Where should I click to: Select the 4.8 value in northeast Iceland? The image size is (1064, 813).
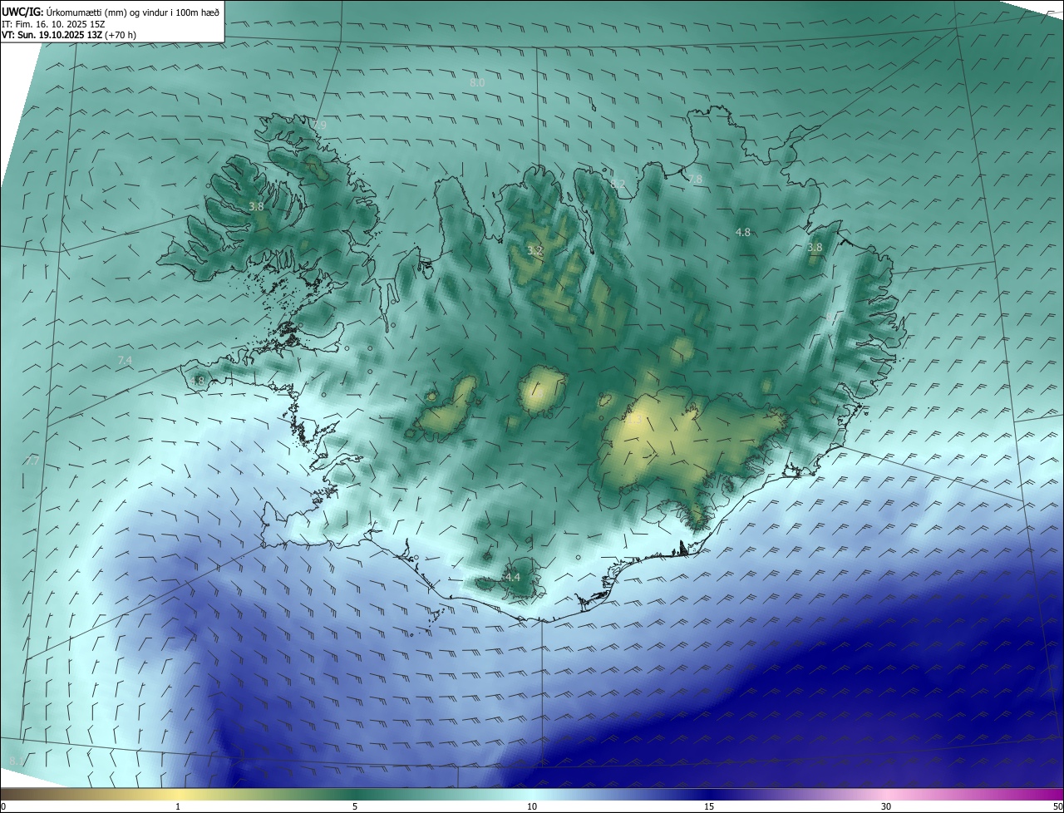coord(743,233)
